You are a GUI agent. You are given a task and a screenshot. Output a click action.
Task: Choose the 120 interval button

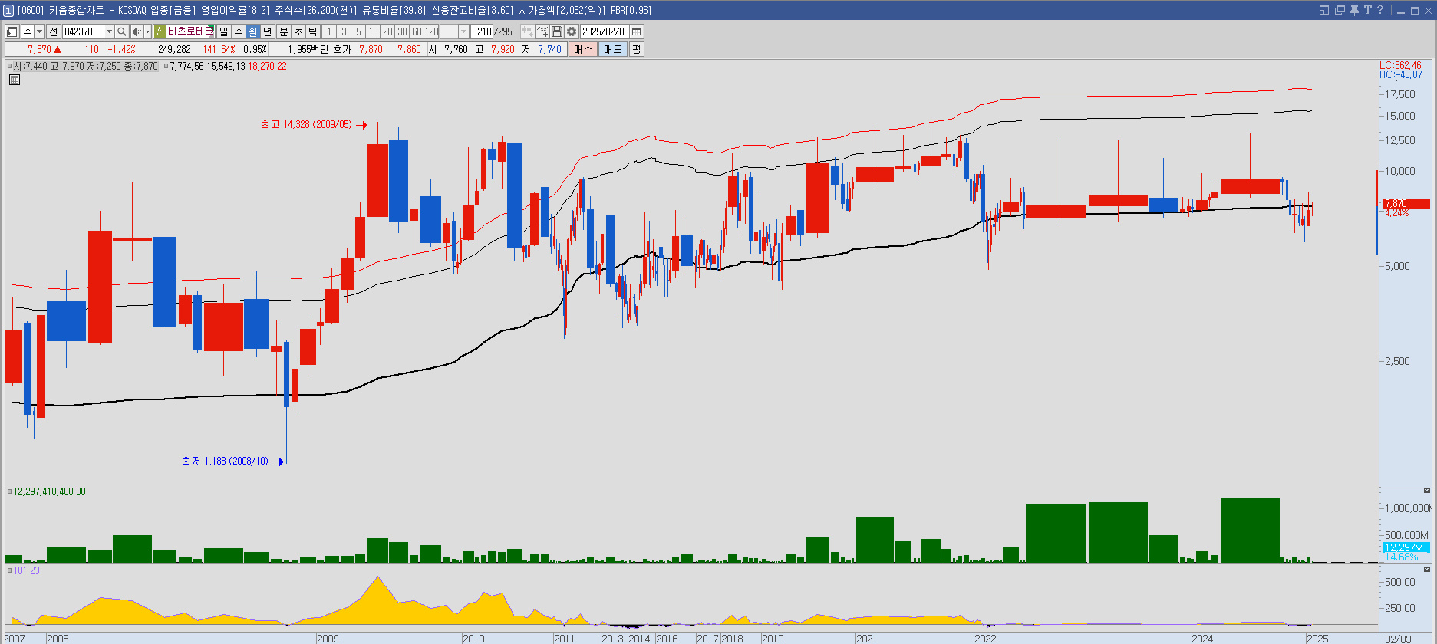coord(432,31)
